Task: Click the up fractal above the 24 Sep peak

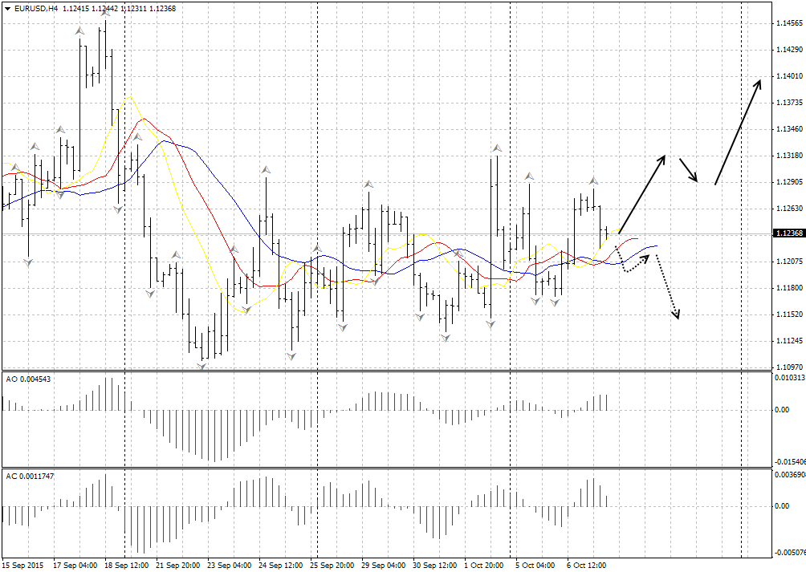Action: (x=266, y=170)
